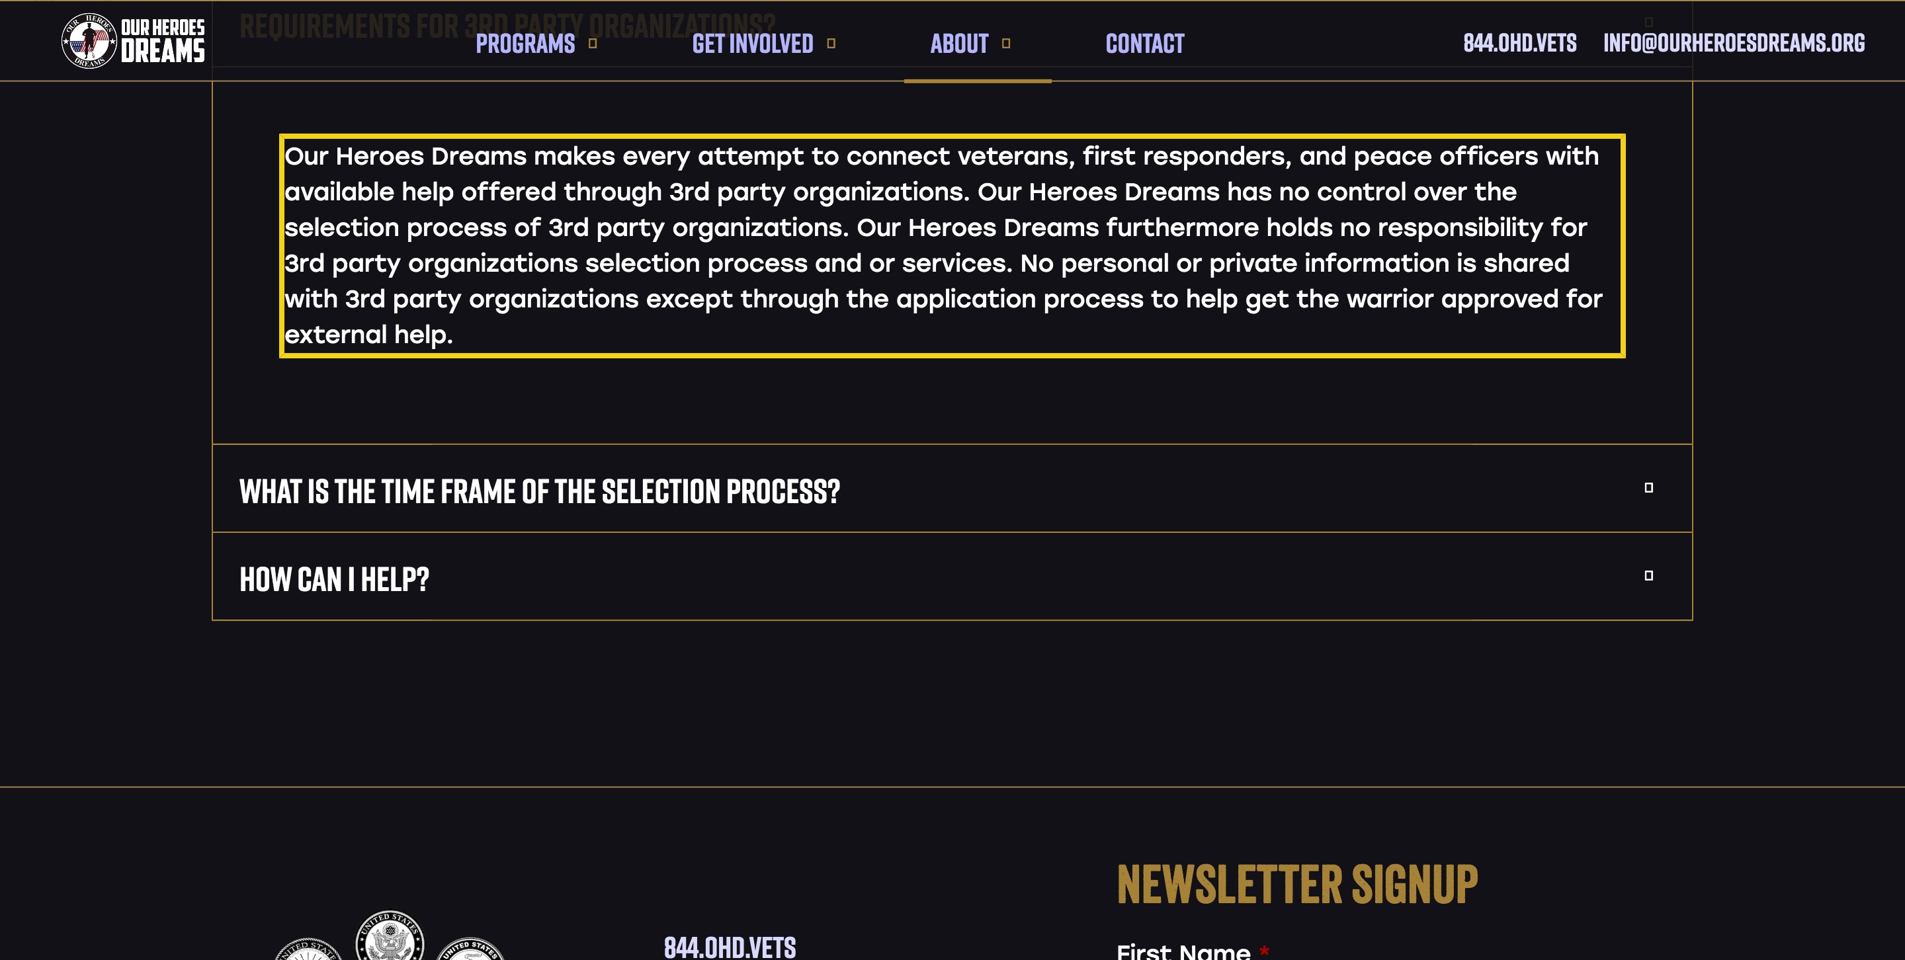Click the footer 844.OHD.VETS phone number

pyautogui.click(x=730, y=947)
